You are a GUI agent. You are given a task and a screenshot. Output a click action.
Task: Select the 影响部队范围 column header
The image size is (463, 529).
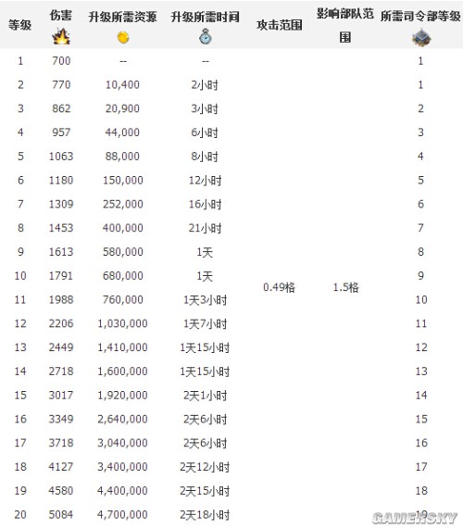pyautogui.click(x=345, y=25)
